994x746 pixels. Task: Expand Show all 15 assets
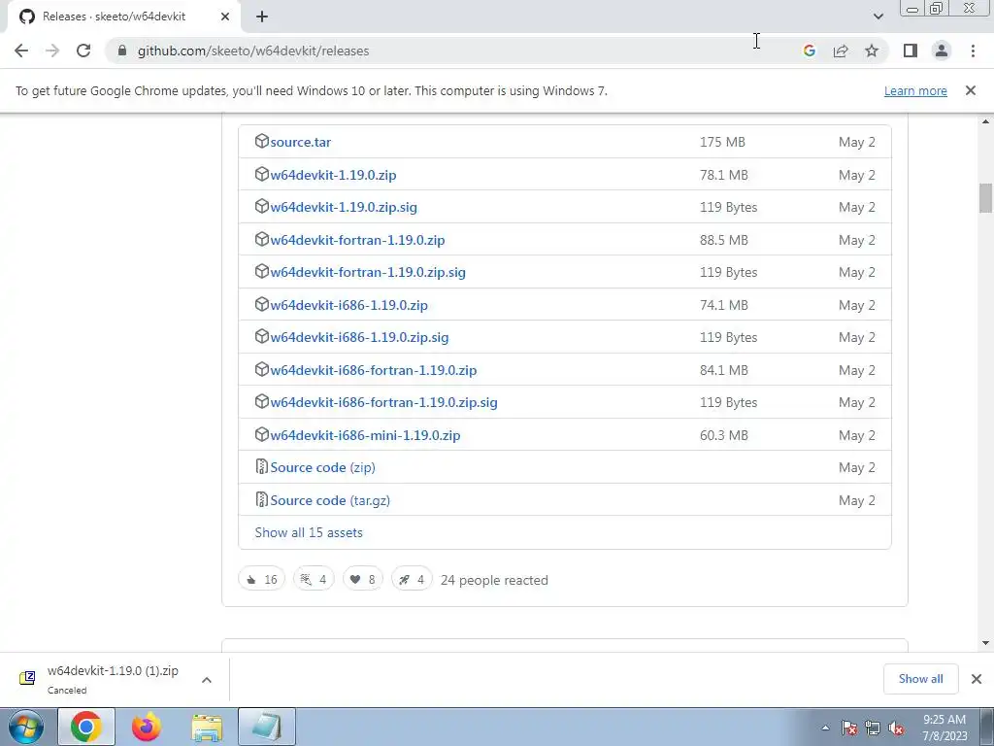pyautogui.click(x=309, y=533)
